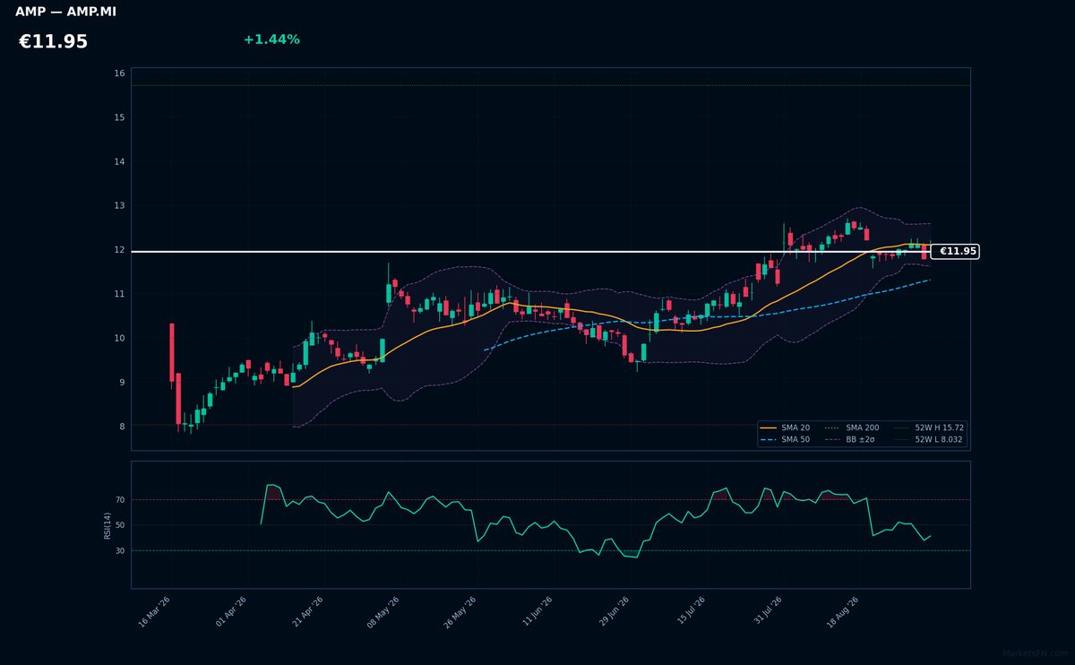Click the 15 label on the price axis
This screenshot has width=1075, height=665.
119,117
